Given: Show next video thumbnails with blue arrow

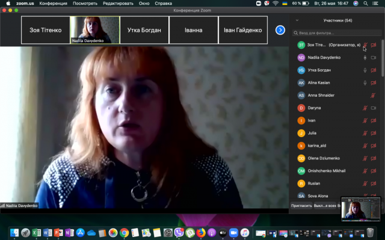Looking at the screenshot, I should coord(280,30).
